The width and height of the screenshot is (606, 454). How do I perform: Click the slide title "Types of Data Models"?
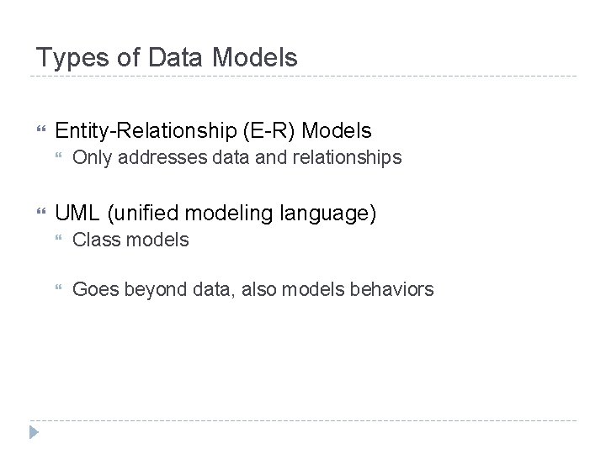167,57
